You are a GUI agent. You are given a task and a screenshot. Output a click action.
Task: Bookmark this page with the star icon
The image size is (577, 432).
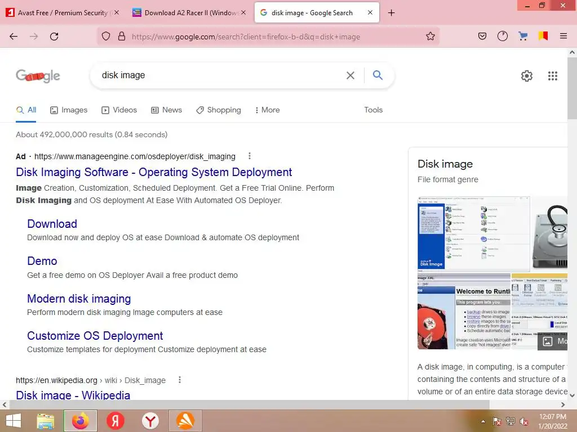point(430,37)
